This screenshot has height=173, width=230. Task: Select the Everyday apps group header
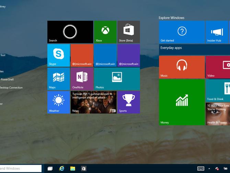point(195,50)
